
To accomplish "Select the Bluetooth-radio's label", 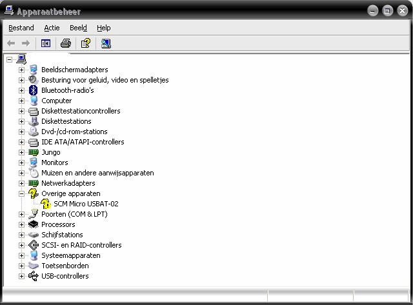I will click(x=68, y=90).
